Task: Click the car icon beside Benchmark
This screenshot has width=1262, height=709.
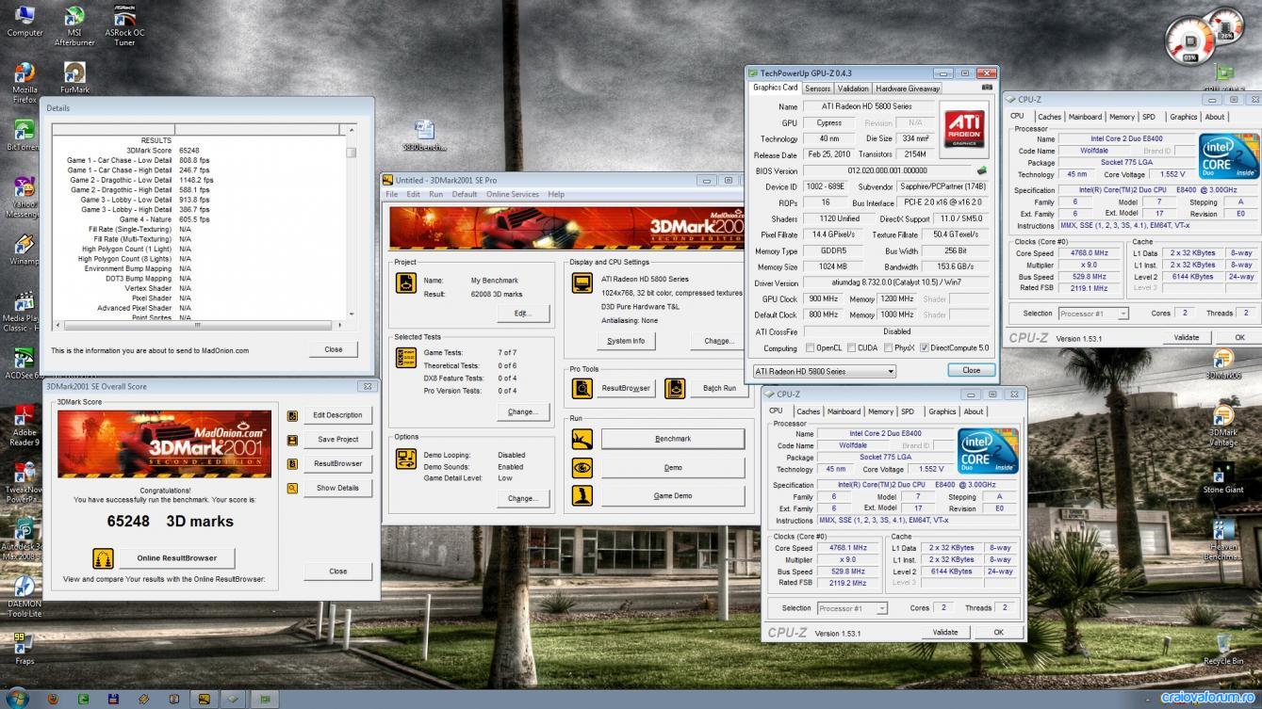Action: coord(582,439)
